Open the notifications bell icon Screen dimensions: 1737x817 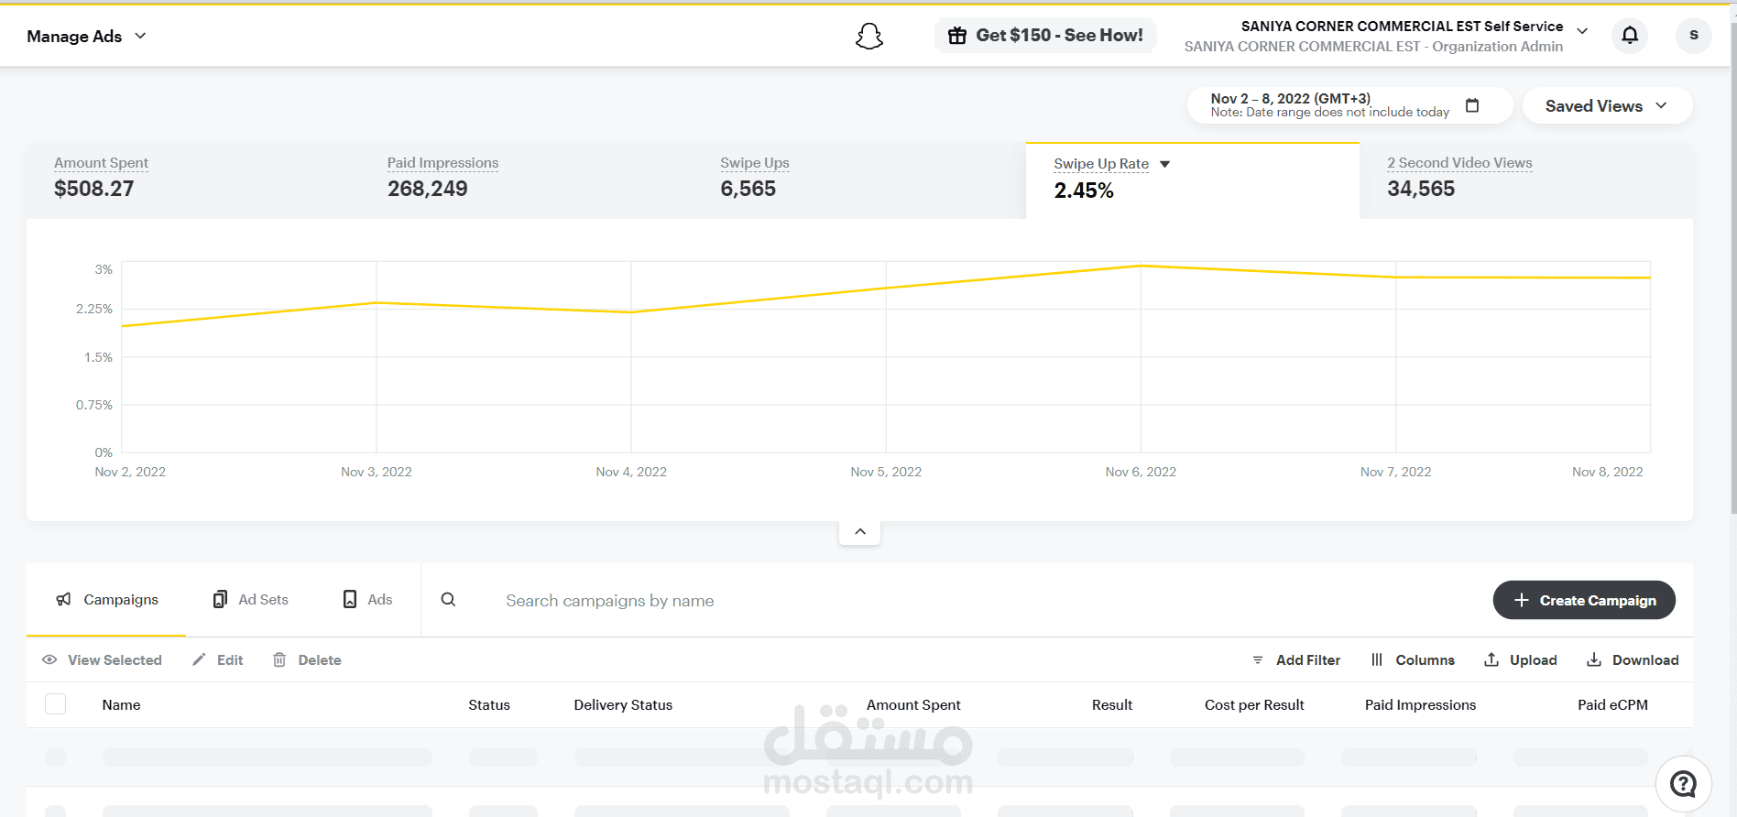tap(1630, 35)
